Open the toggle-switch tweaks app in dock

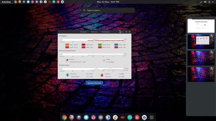(x=115, y=117)
